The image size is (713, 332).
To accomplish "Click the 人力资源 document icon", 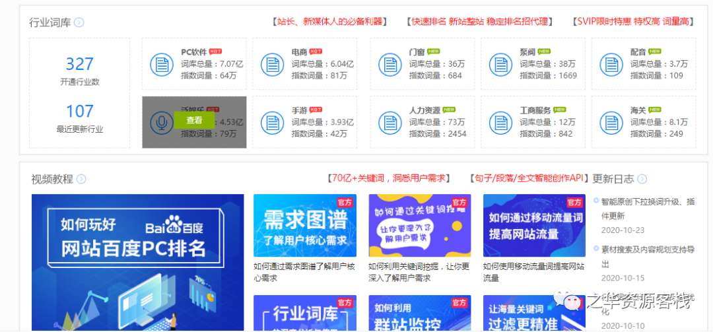I will (x=390, y=122).
